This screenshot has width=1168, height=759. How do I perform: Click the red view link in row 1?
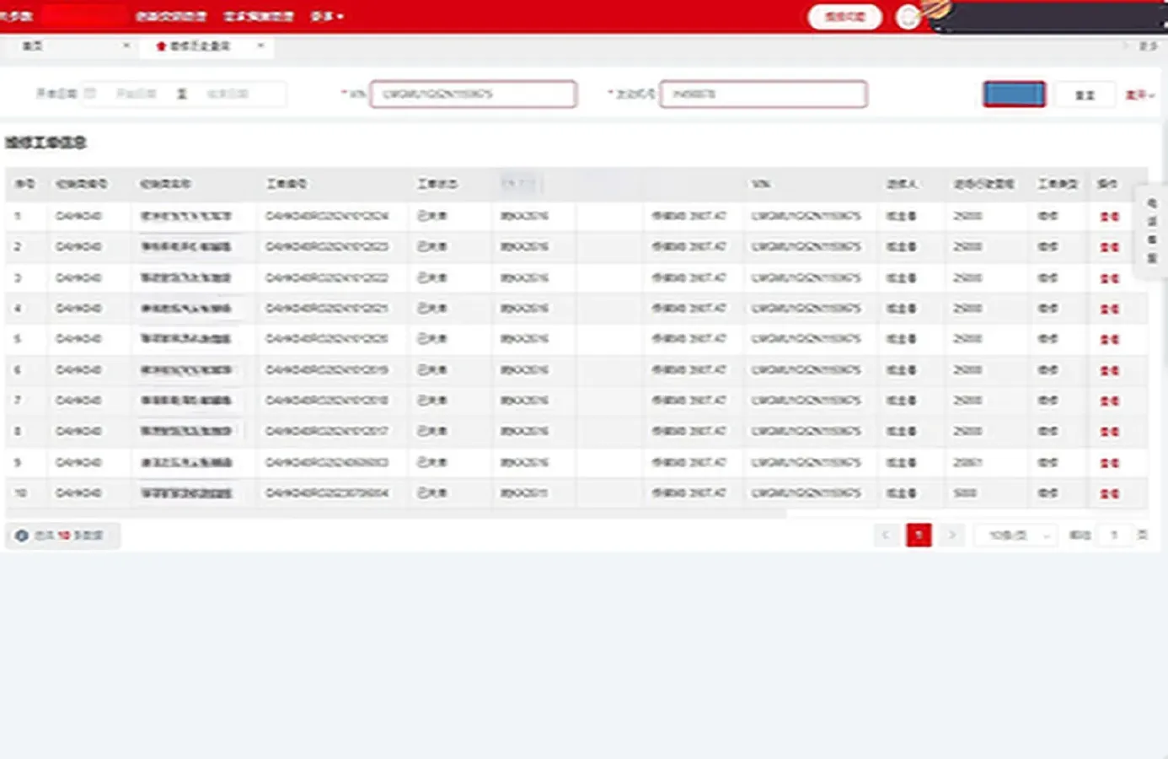pos(1110,217)
